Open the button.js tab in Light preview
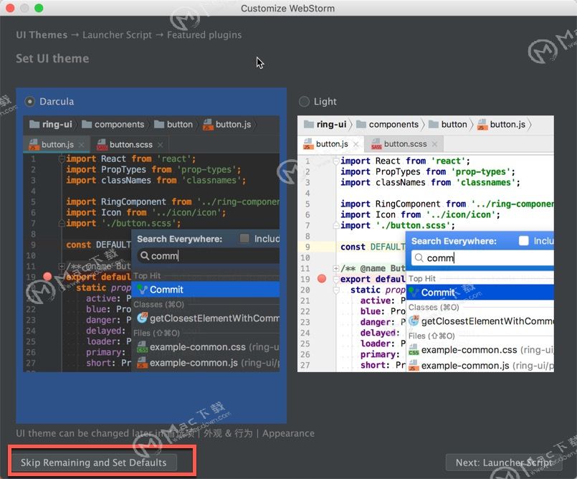 [x=331, y=144]
